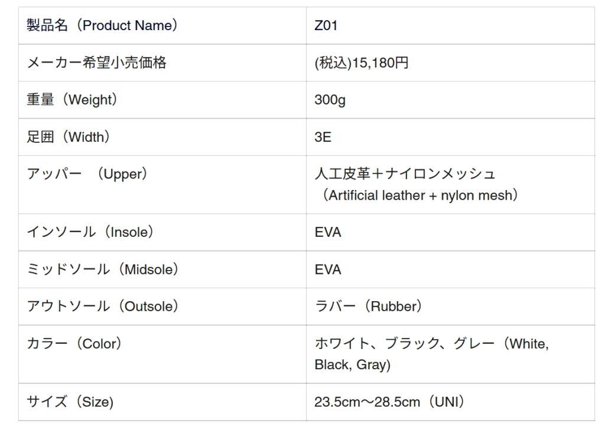Select the EVA value for Midsole
The image size is (605, 430).
tap(328, 269)
